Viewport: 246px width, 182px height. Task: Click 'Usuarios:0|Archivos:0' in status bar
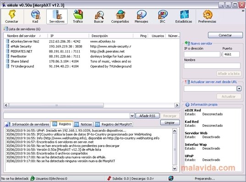(x=51, y=178)
